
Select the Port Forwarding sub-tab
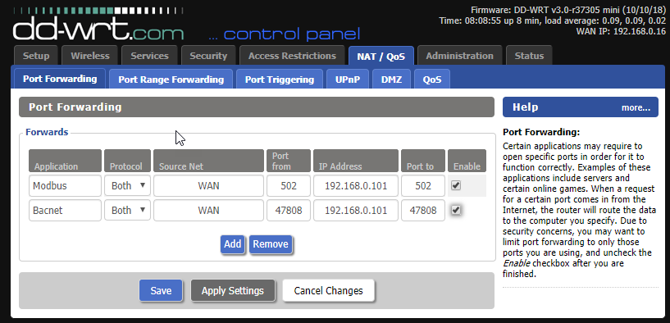(x=60, y=79)
